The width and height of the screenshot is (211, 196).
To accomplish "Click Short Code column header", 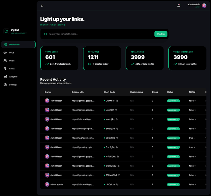I will pyautogui.click(x=109, y=92).
